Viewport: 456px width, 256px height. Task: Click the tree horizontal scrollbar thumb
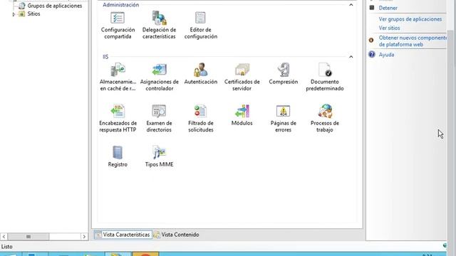[28, 237]
